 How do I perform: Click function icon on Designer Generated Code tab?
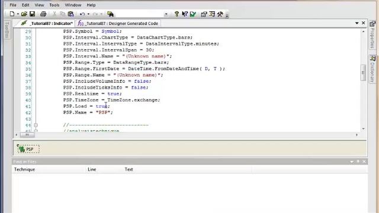click(x=81, y=23)
